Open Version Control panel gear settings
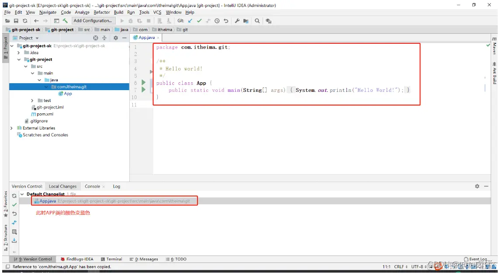 tap(477, 186)
